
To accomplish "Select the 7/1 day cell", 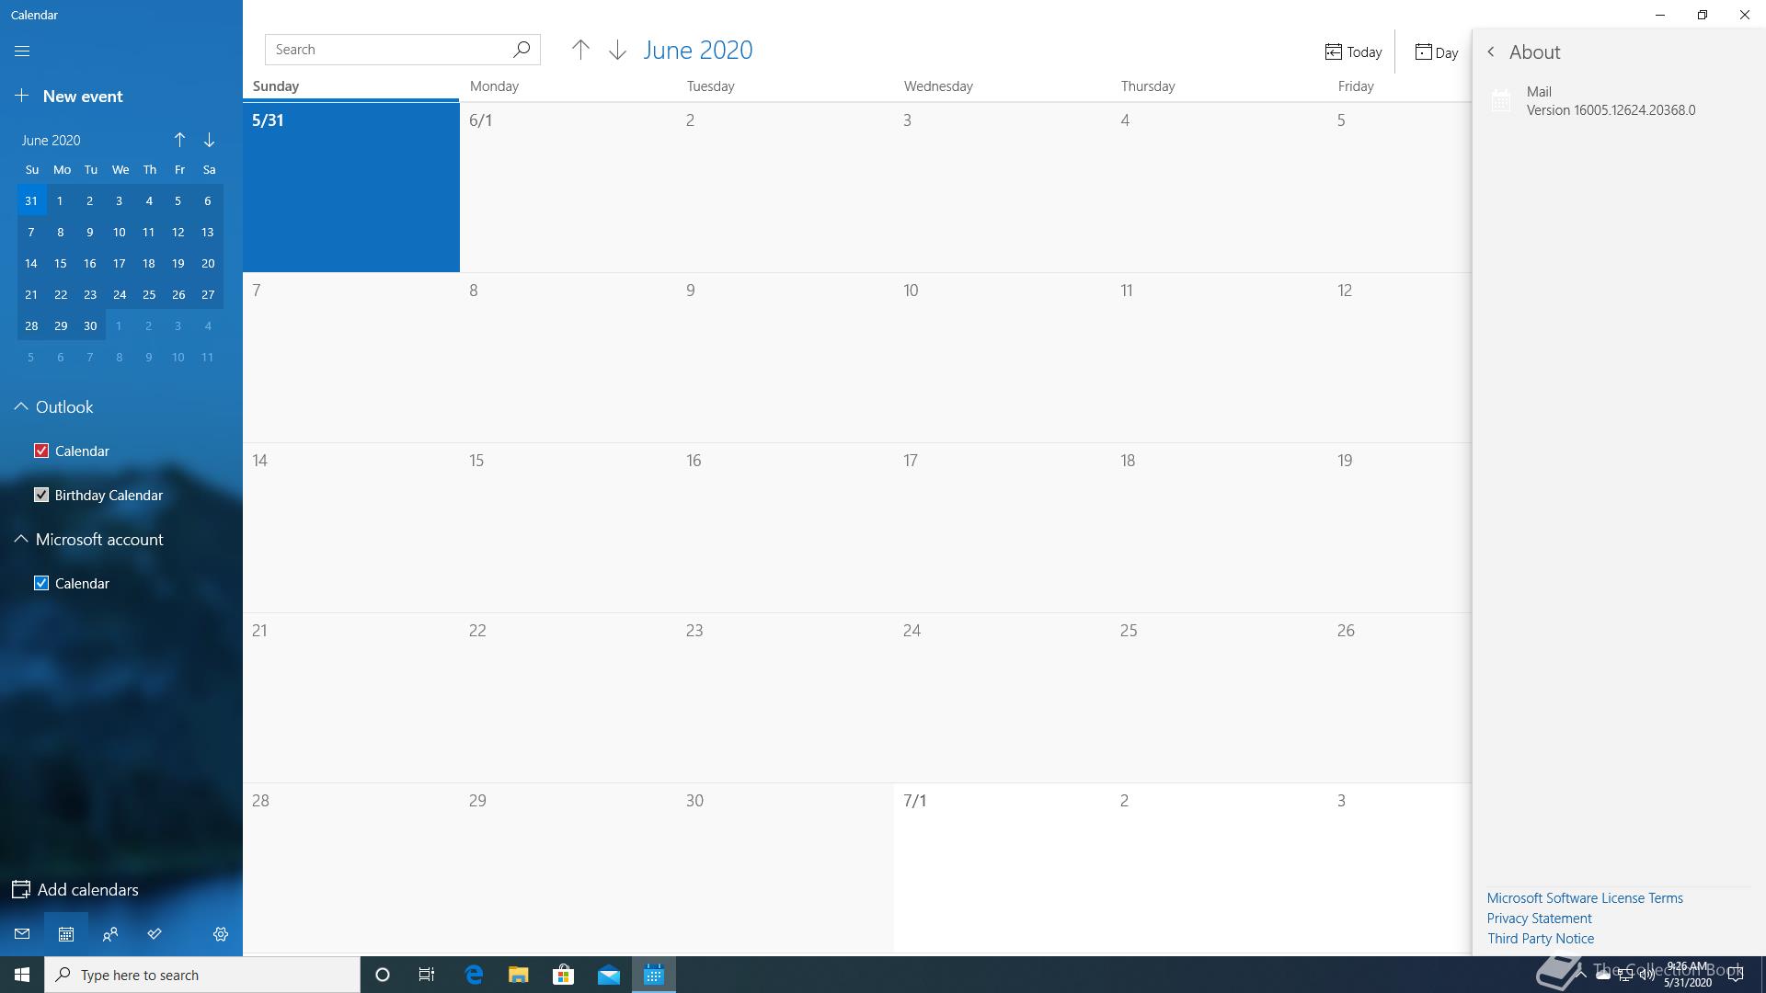I will tap(1003, 868).
